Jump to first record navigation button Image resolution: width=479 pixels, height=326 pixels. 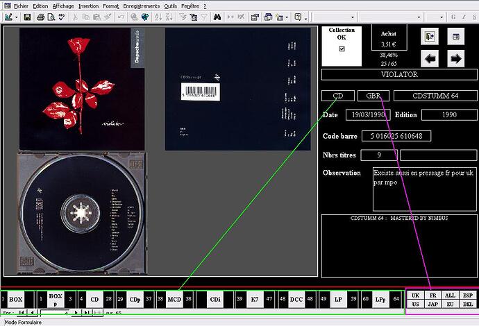[22, 313]
